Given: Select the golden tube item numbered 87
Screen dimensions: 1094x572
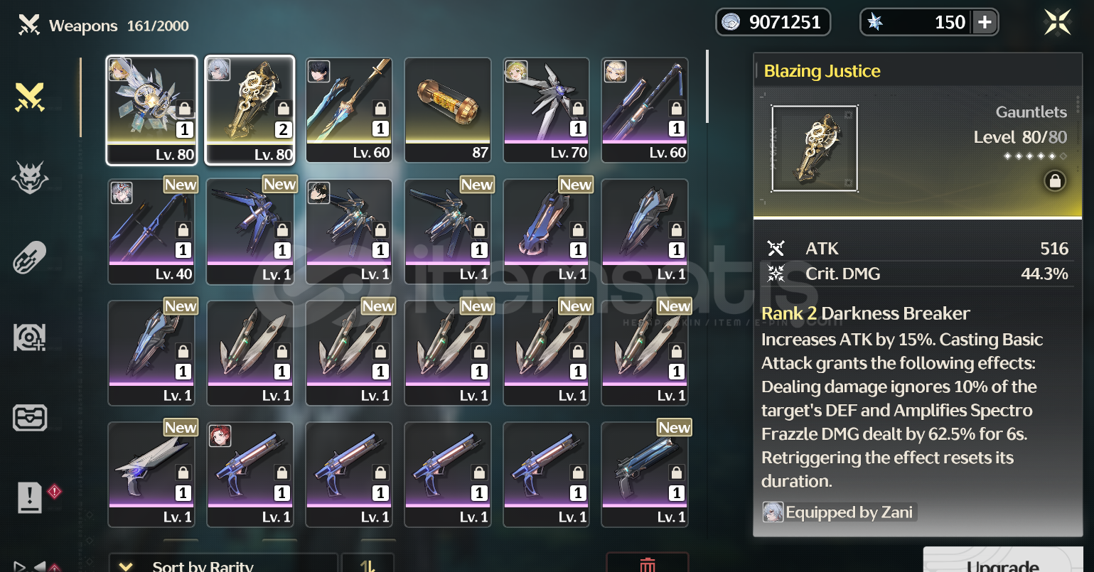Looking at the screenshot, I should coord(448,110).
